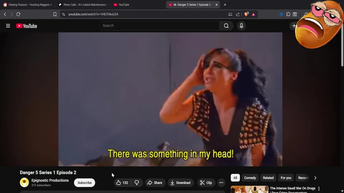Image resolution: width=344 pixels, height=193 pixels.
Task: Click the blue circular extension icon
Action: pos(281,14)
